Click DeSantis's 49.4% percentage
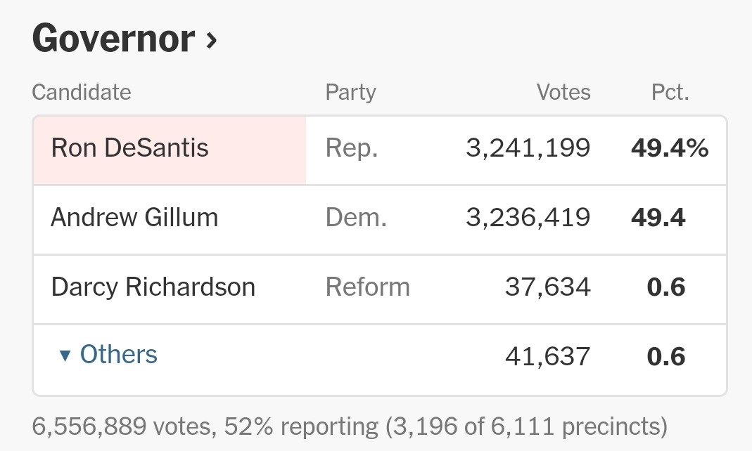 [x=669, y=148]
